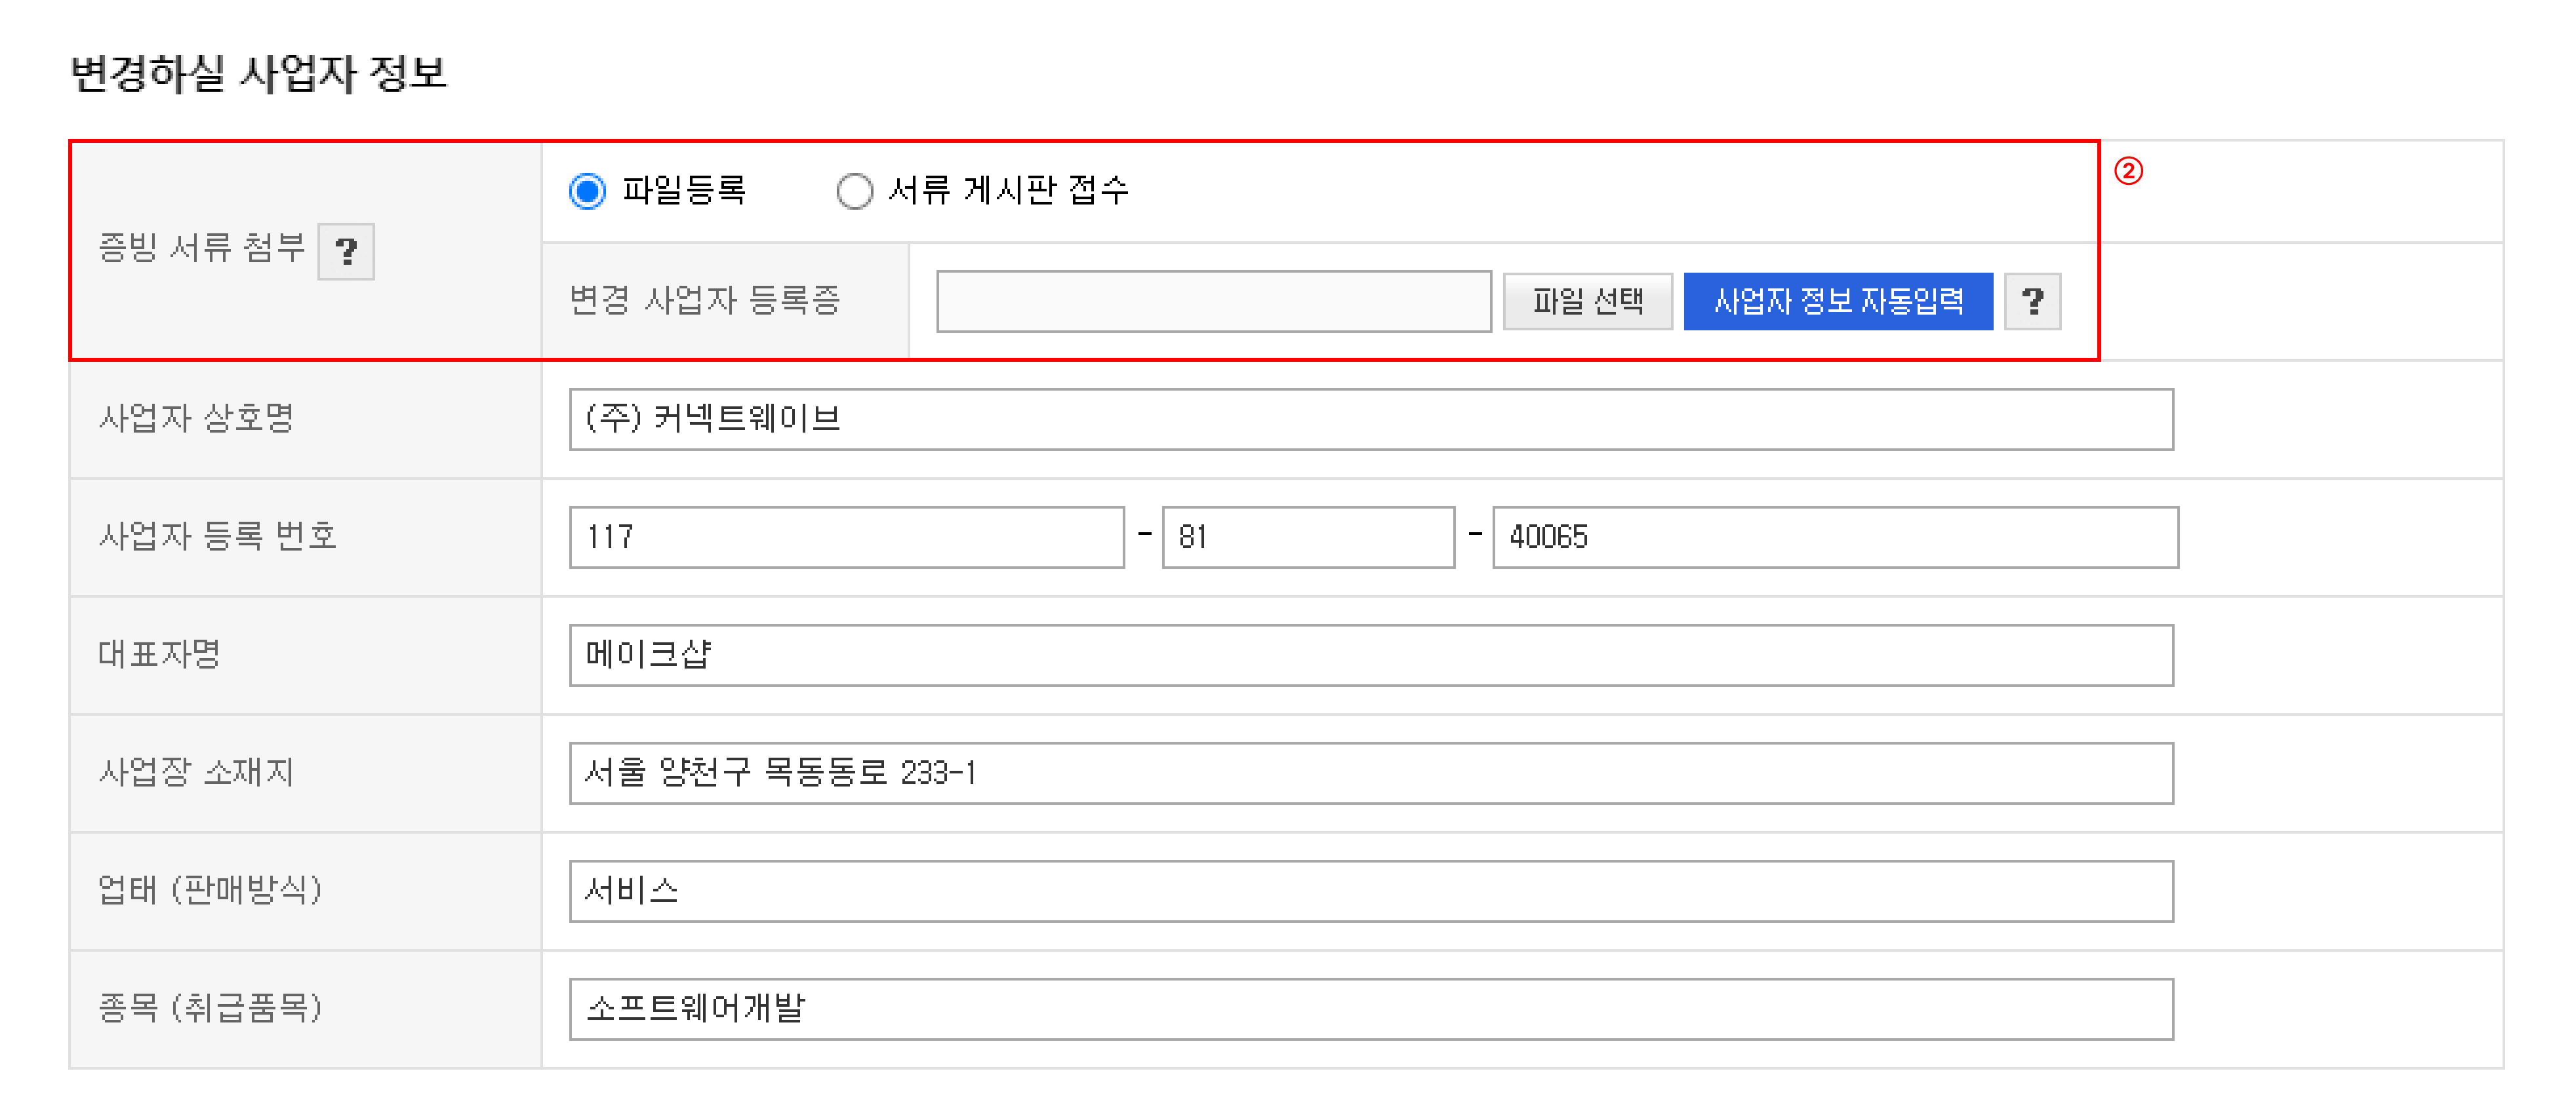Click the 변경 사업자 등록증 label
The image size is (2576, 1109).
(705, 300)
